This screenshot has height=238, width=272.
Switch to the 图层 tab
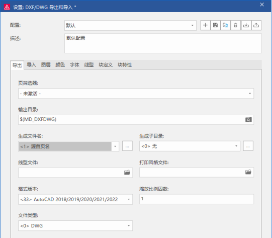(x=46, y=65)
